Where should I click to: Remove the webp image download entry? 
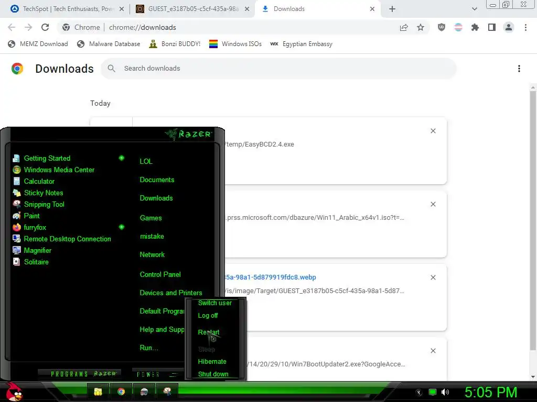point(433,277)
